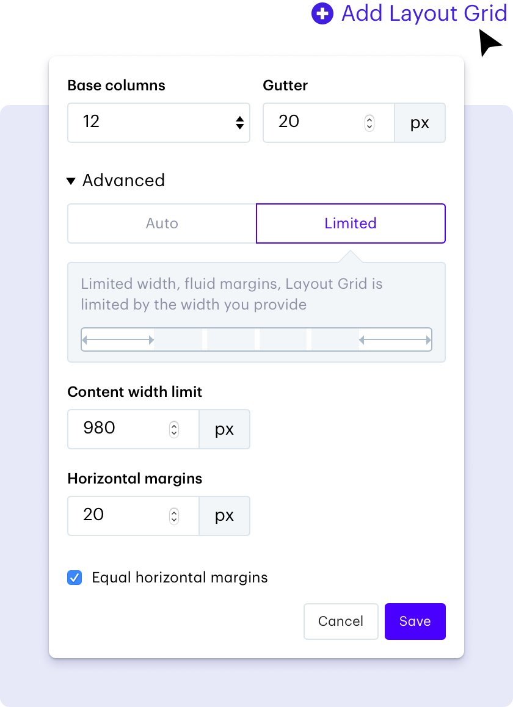Click the Horizontal margins stepper arrows
Screen dimensions: 513x707
(174, 516)
